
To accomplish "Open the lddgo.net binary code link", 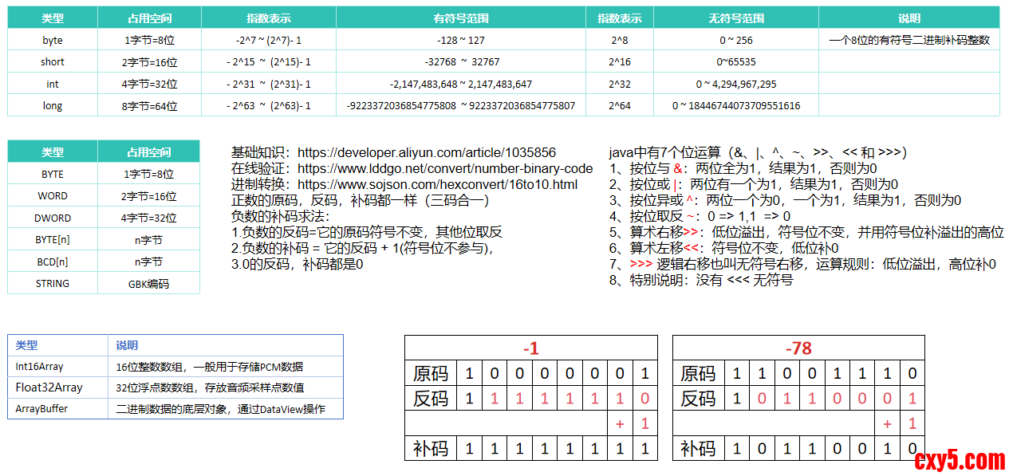I will tap(445, 168).
